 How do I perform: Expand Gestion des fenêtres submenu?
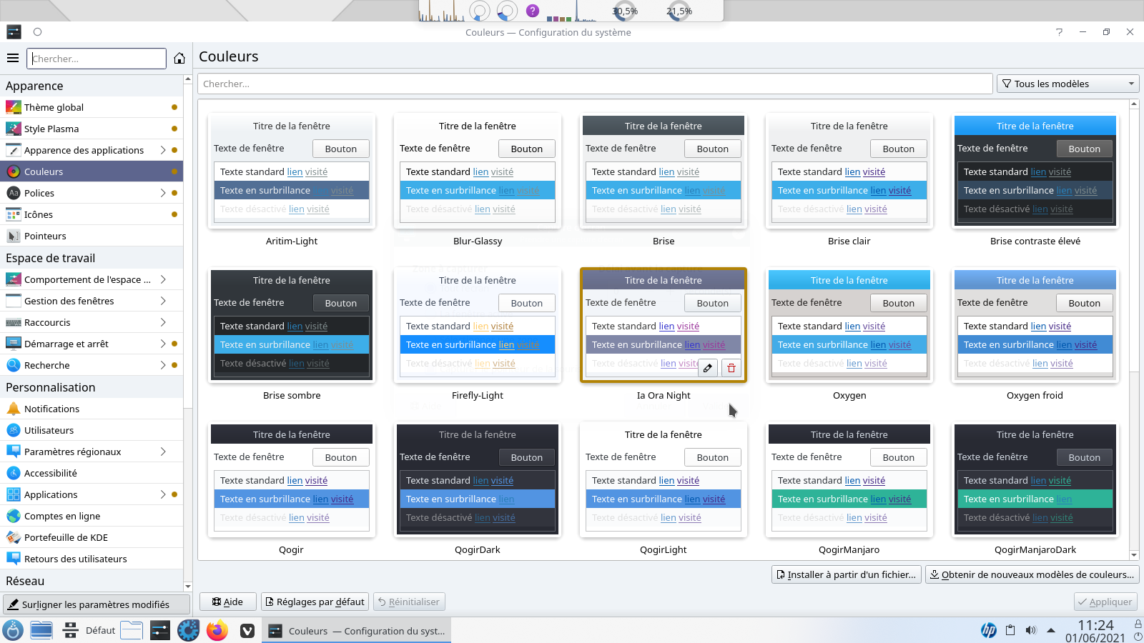pos(163,301)
